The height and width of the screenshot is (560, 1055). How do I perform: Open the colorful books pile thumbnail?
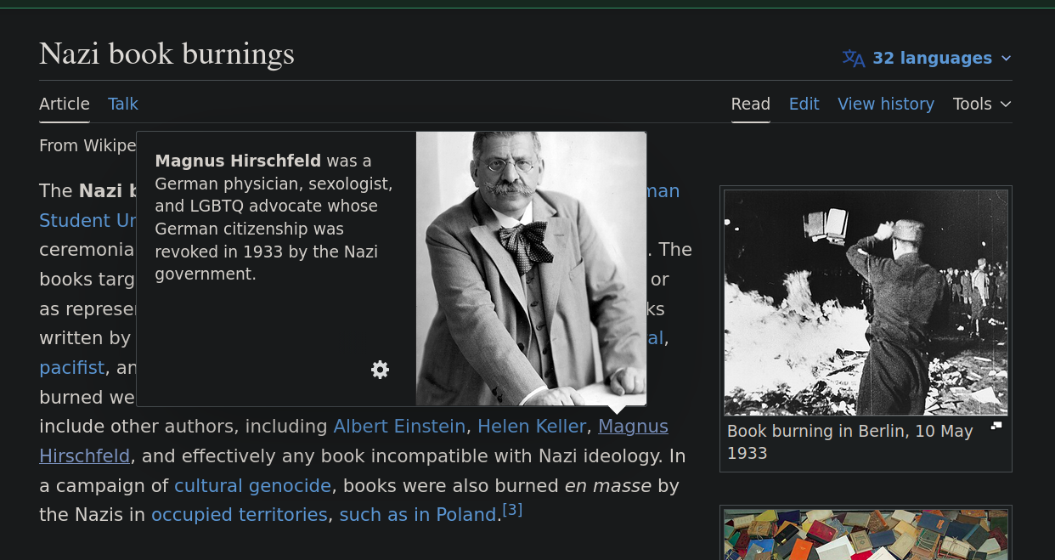(x=866, y=535)
